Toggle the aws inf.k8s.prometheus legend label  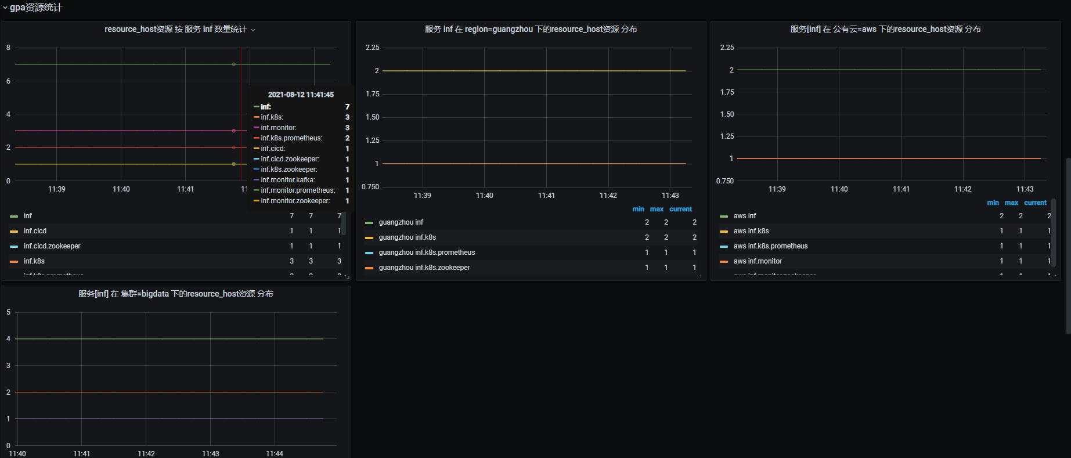click(x=771, y=246)
